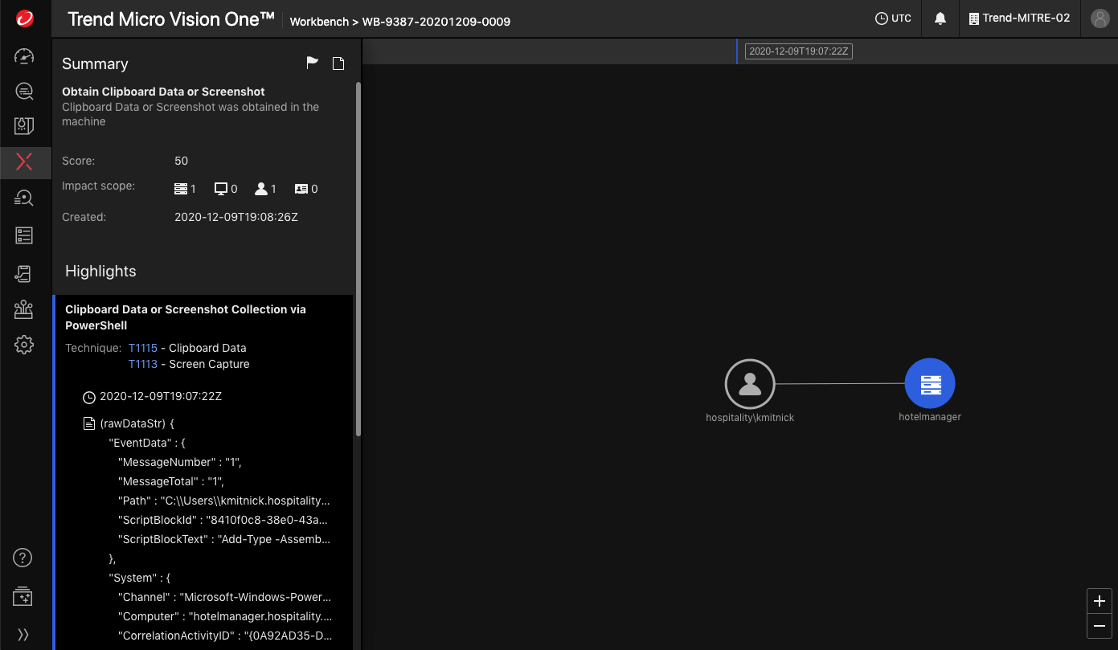The width and height of the screenshot is (1118, 650).
Task: Select the hotelmanager server node
Action: [930, 383]
